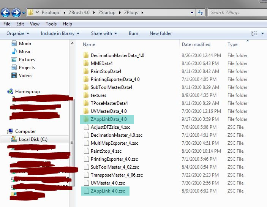Image resolution: width=267 pixels, height=207 pixels.
Task: Select the MMEData4 folder icon
Action: [86, 63]
